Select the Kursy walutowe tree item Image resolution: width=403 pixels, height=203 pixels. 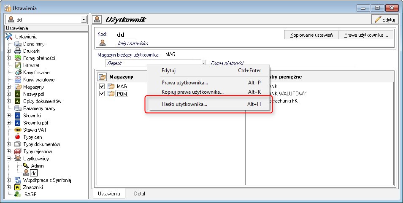pos(39,80)
